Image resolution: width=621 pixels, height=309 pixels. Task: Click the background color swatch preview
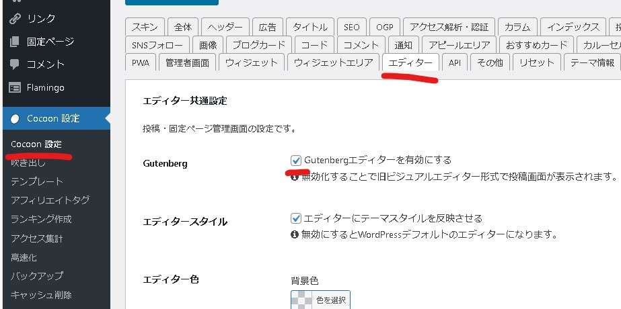click(301, 300)
